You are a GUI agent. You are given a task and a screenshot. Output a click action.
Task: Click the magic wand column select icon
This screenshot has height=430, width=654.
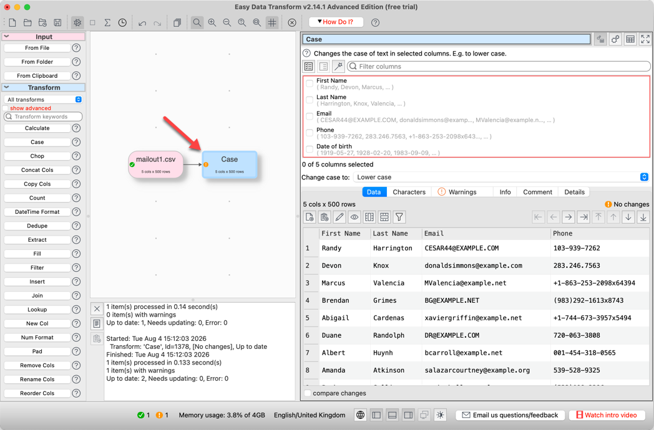pos(338,66)
